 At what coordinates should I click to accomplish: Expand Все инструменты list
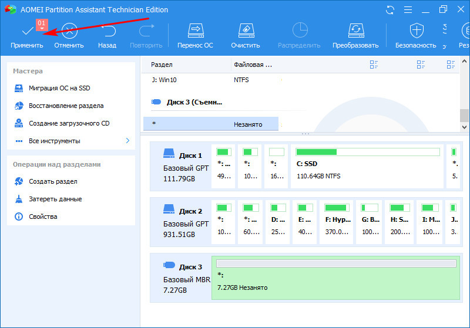click(72, 141)
